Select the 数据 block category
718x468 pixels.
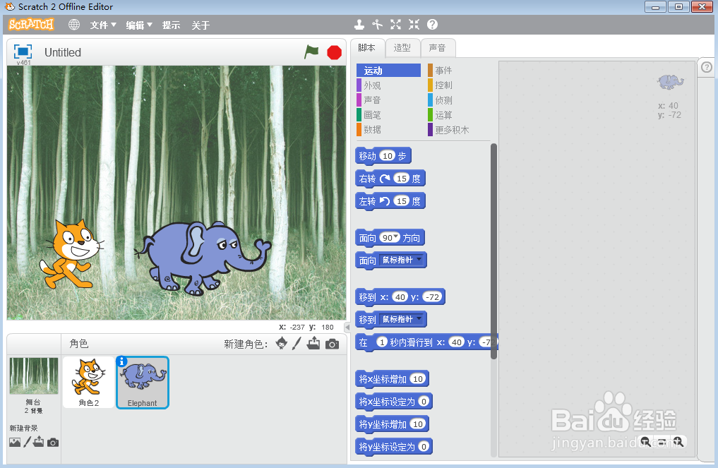click(388, 130)
